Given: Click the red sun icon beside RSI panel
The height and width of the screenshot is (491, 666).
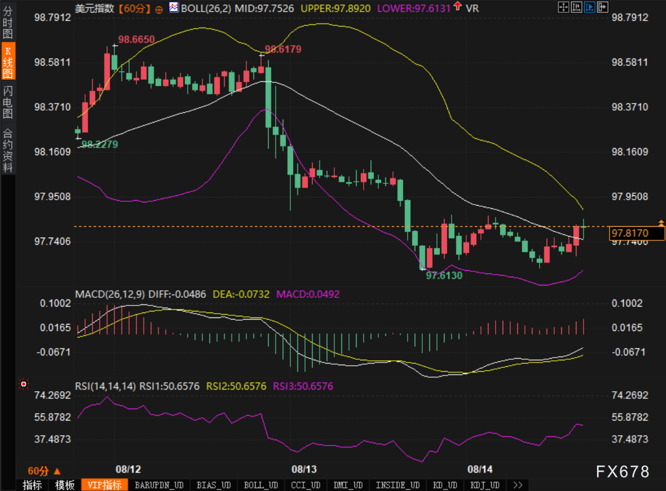Looking at the screenshot, I should 23,384.
